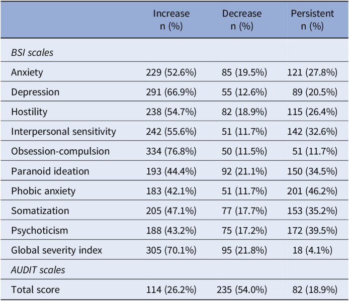The image size is (349, 301).
Task: Select the BSI scales section heading
Action: tap(32, 53)
